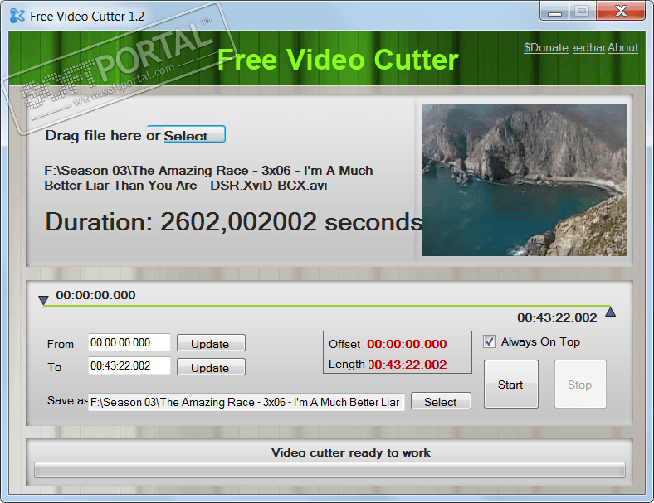The width and height of the screenshot is (654, 503).
Task: Click the 00:00:00.000 label above the timeline
Action: point(95,295)
